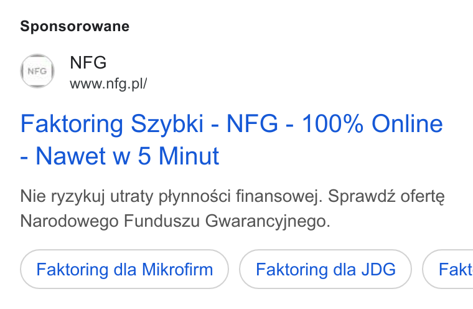Screen dimensions: 473x309
Task: Click the NFG advertiser name
Action: (88, 62)
